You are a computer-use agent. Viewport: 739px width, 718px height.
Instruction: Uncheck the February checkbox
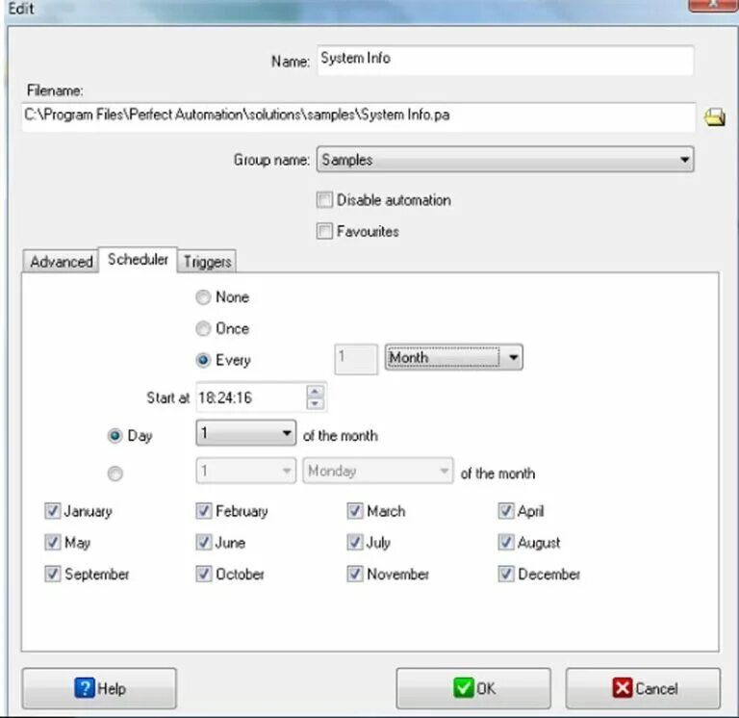[204, 511]
